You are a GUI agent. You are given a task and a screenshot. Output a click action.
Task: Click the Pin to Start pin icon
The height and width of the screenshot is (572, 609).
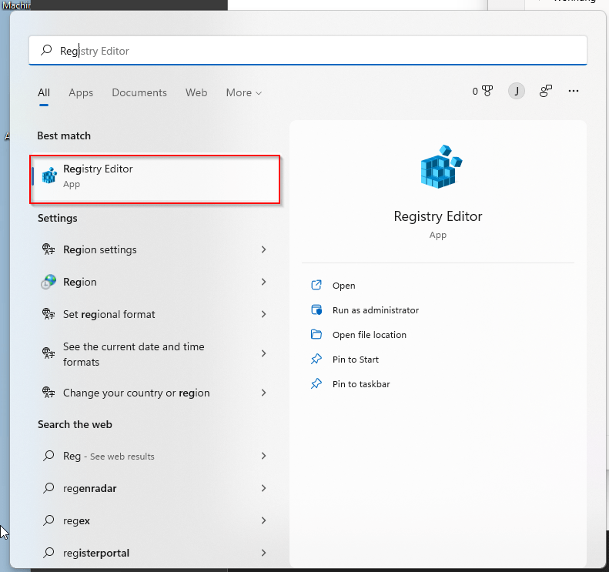pos(316,360)
